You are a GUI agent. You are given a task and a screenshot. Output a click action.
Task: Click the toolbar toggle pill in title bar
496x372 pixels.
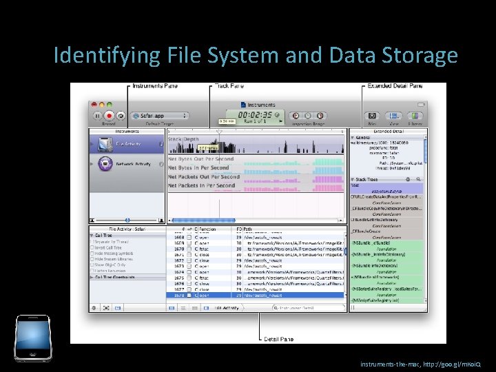(421, 105)
